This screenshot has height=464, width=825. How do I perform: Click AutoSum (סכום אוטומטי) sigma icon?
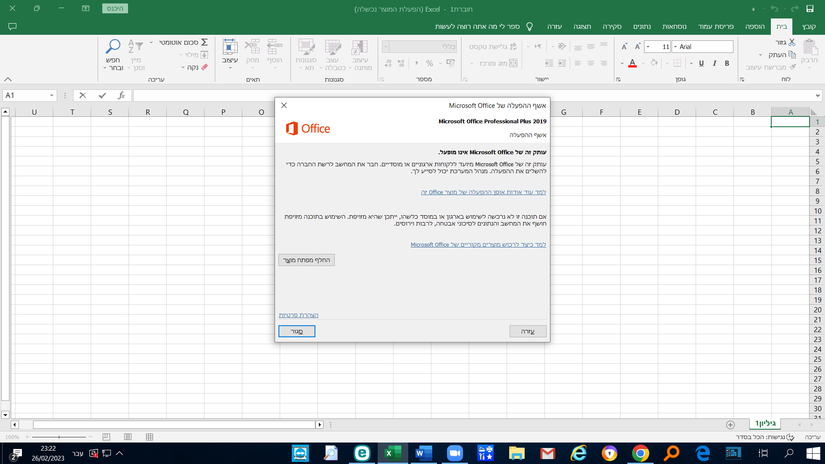pyautogui.click(x=205, y=42)
